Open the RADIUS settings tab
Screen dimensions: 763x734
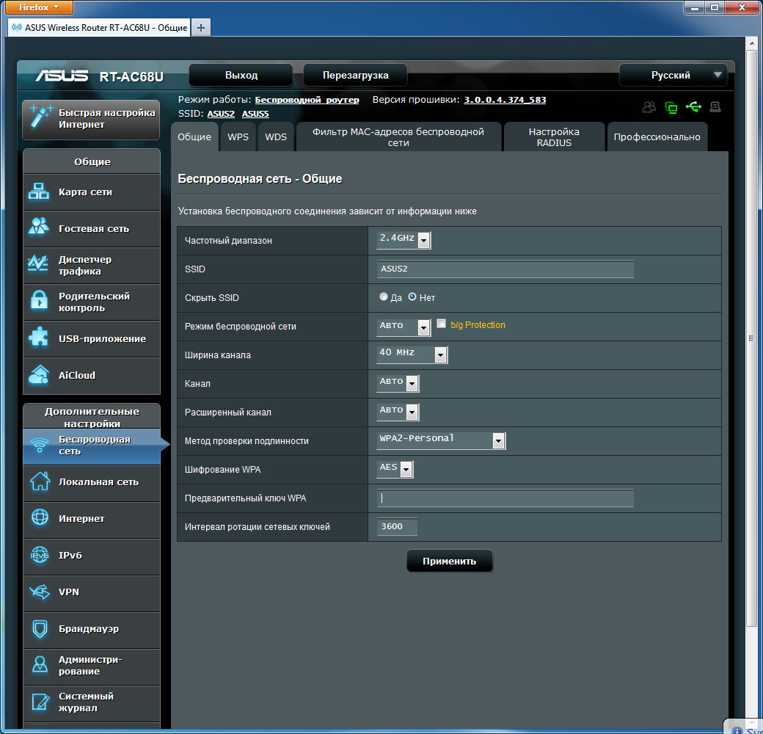(554, 137)
